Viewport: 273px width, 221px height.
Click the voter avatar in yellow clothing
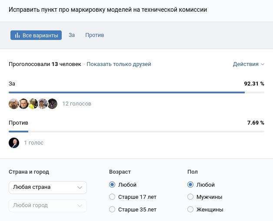33,104
